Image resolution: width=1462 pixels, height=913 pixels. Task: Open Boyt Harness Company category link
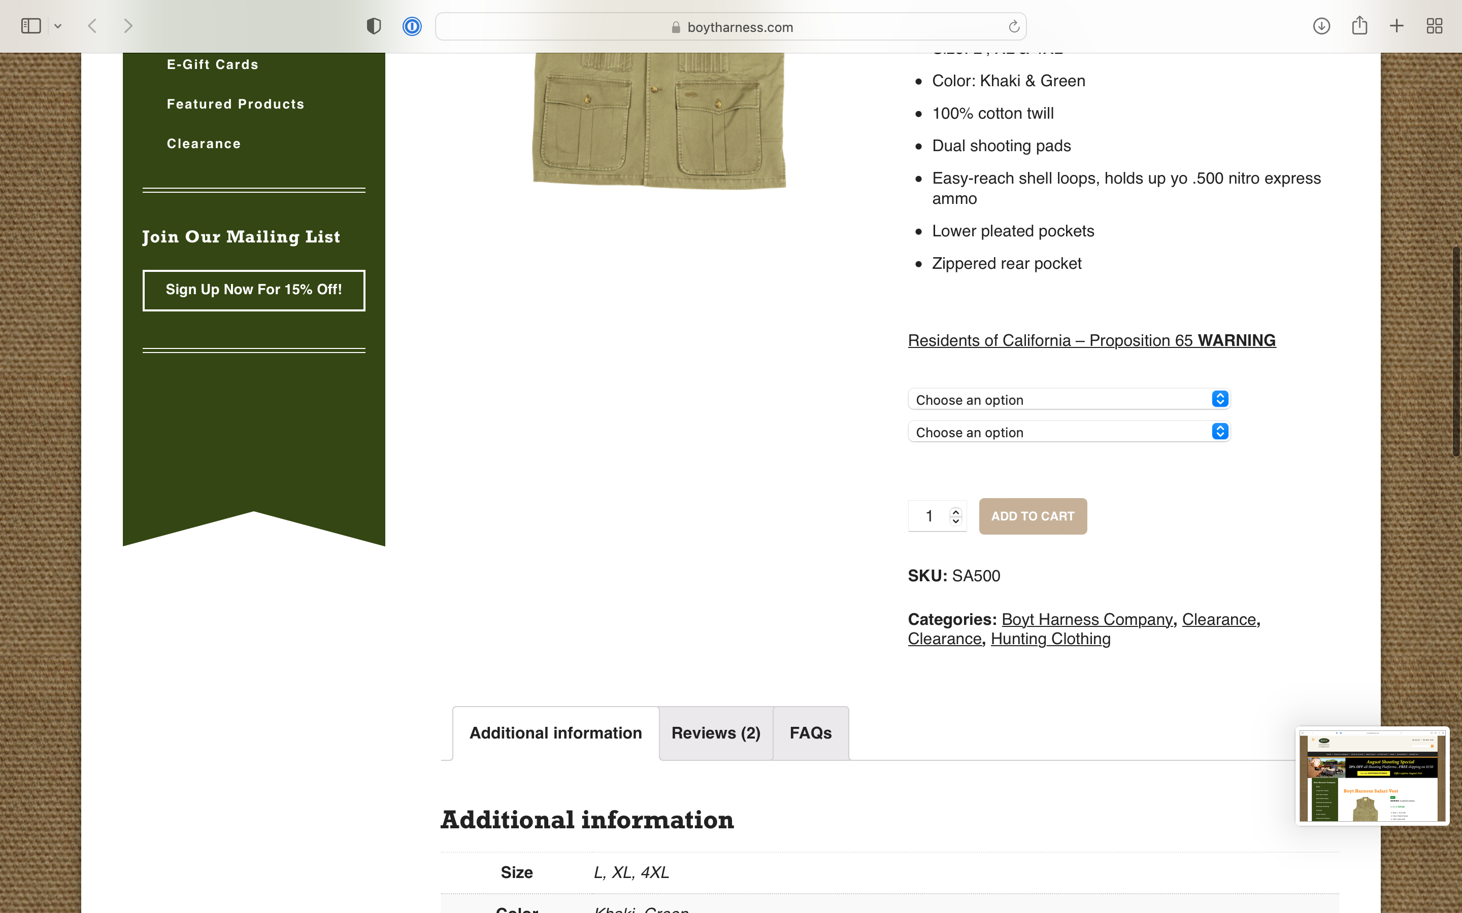1087,619
